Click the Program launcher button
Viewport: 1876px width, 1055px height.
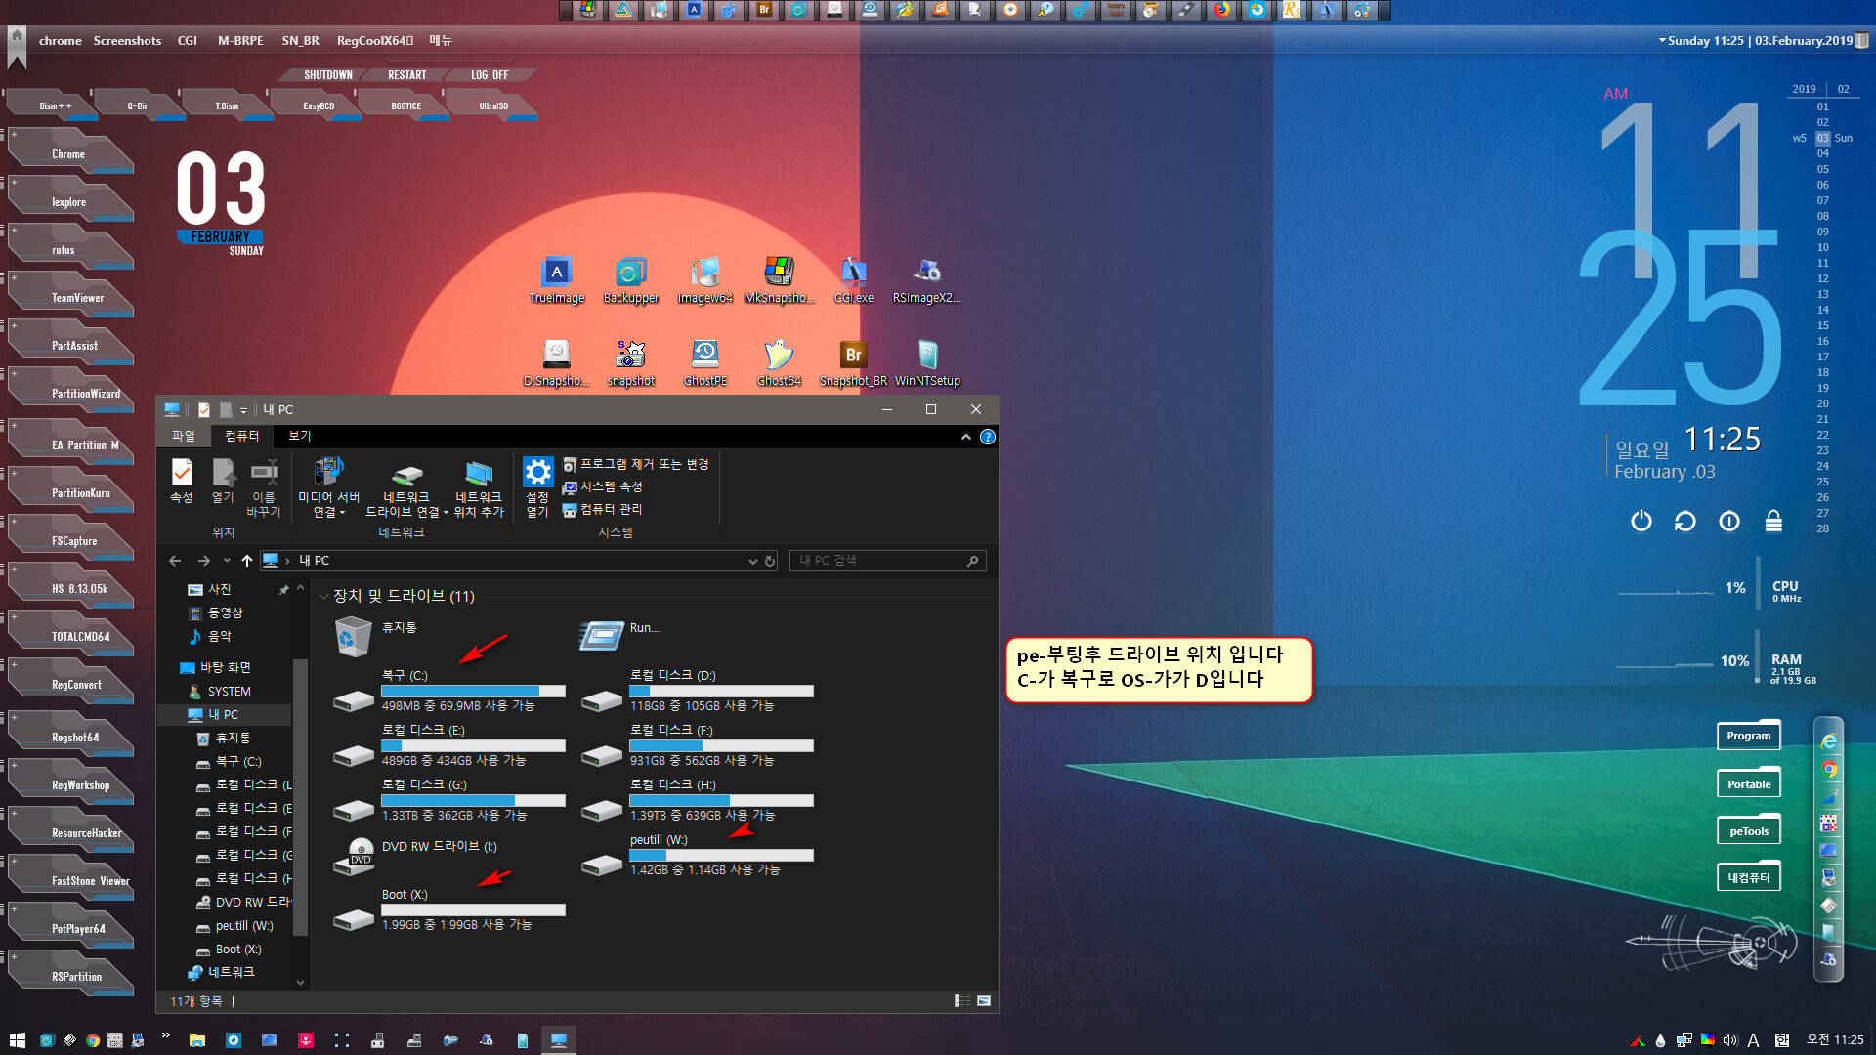(1748, 736)
